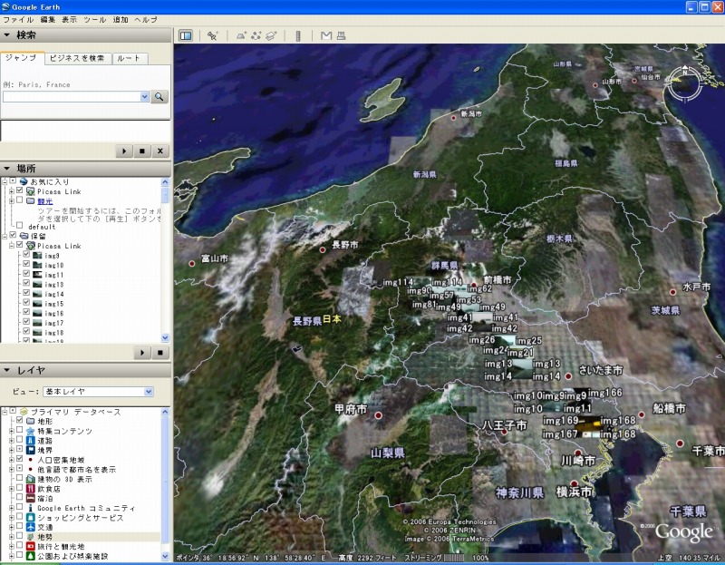This screenshot has height=565, width=725.
Task: Expand the 飲食店 layer tree node
Action: point(11,489)
